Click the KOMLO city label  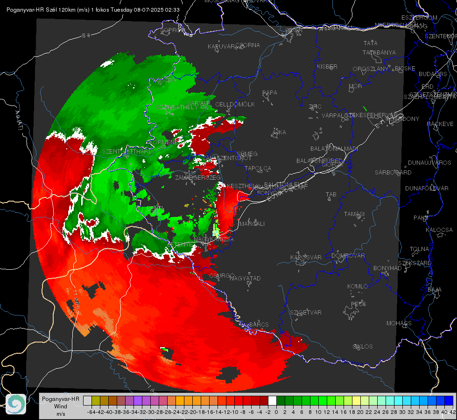(358, 287)
